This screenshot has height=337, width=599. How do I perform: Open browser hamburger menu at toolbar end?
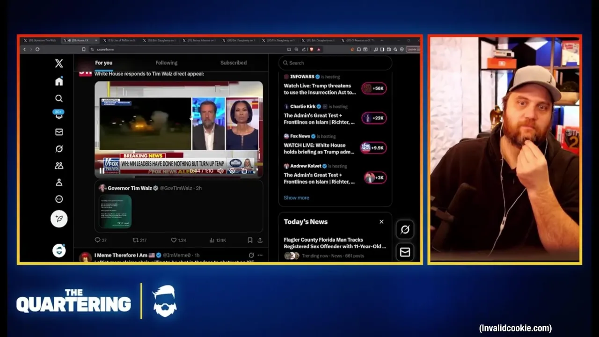[x=419, y=49]
